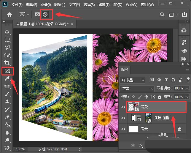Select the Brush tool
191x153 pixels.
click(x=7, y=94)
